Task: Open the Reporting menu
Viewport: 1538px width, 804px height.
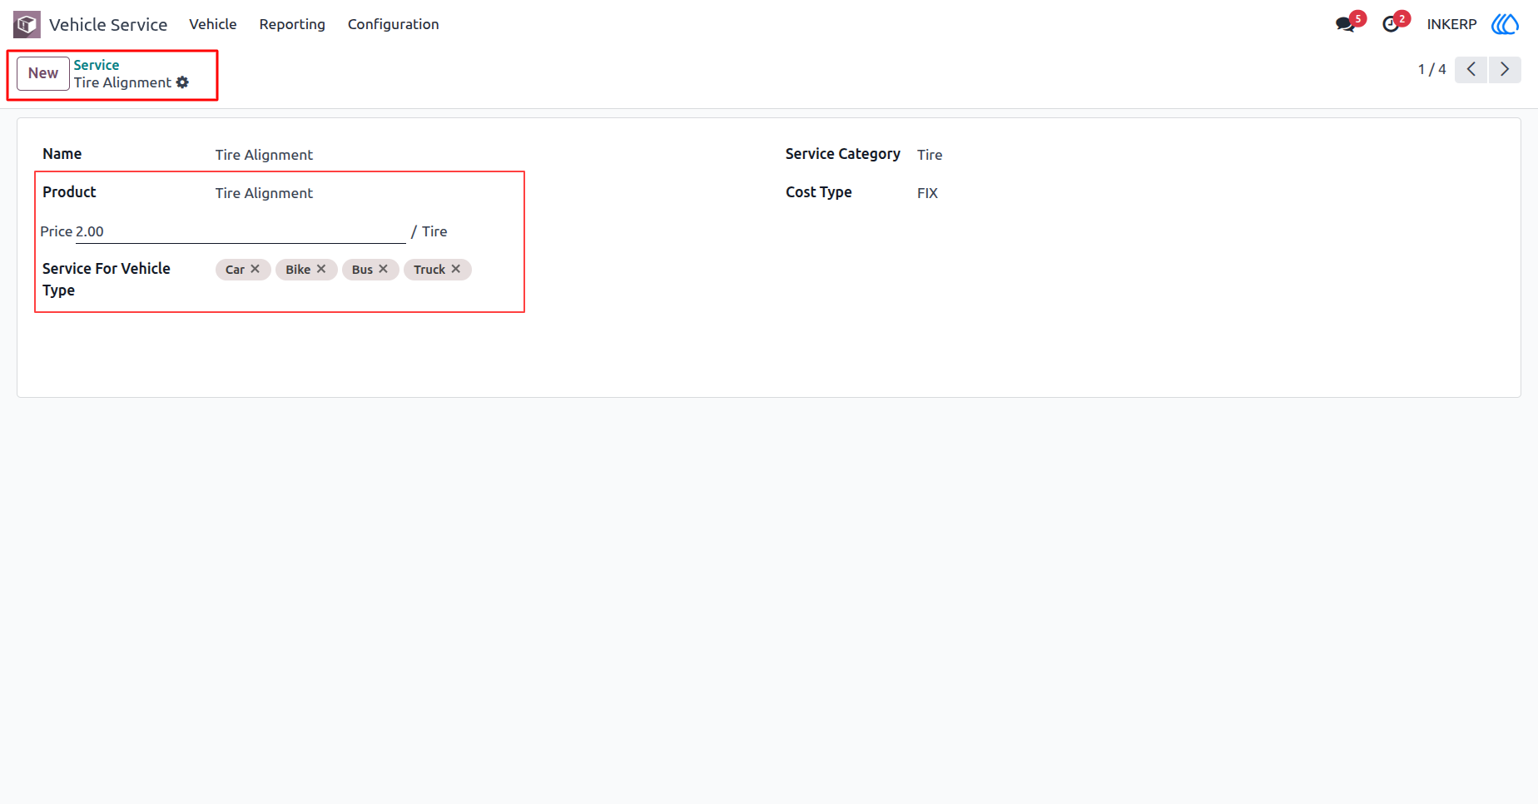Action: click(x=292, y=24)
